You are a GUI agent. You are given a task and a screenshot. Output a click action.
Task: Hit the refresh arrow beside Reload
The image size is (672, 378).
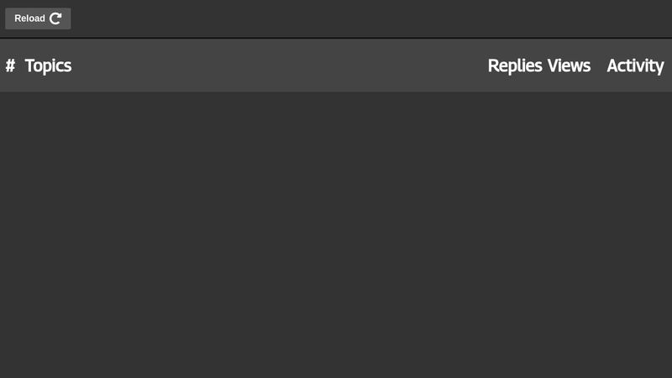tap(56, 18)
